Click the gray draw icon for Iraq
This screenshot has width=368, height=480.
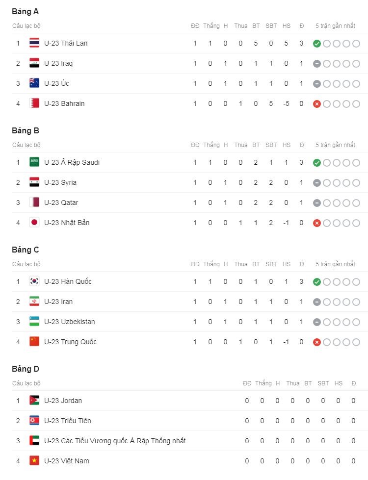point(317,64)
